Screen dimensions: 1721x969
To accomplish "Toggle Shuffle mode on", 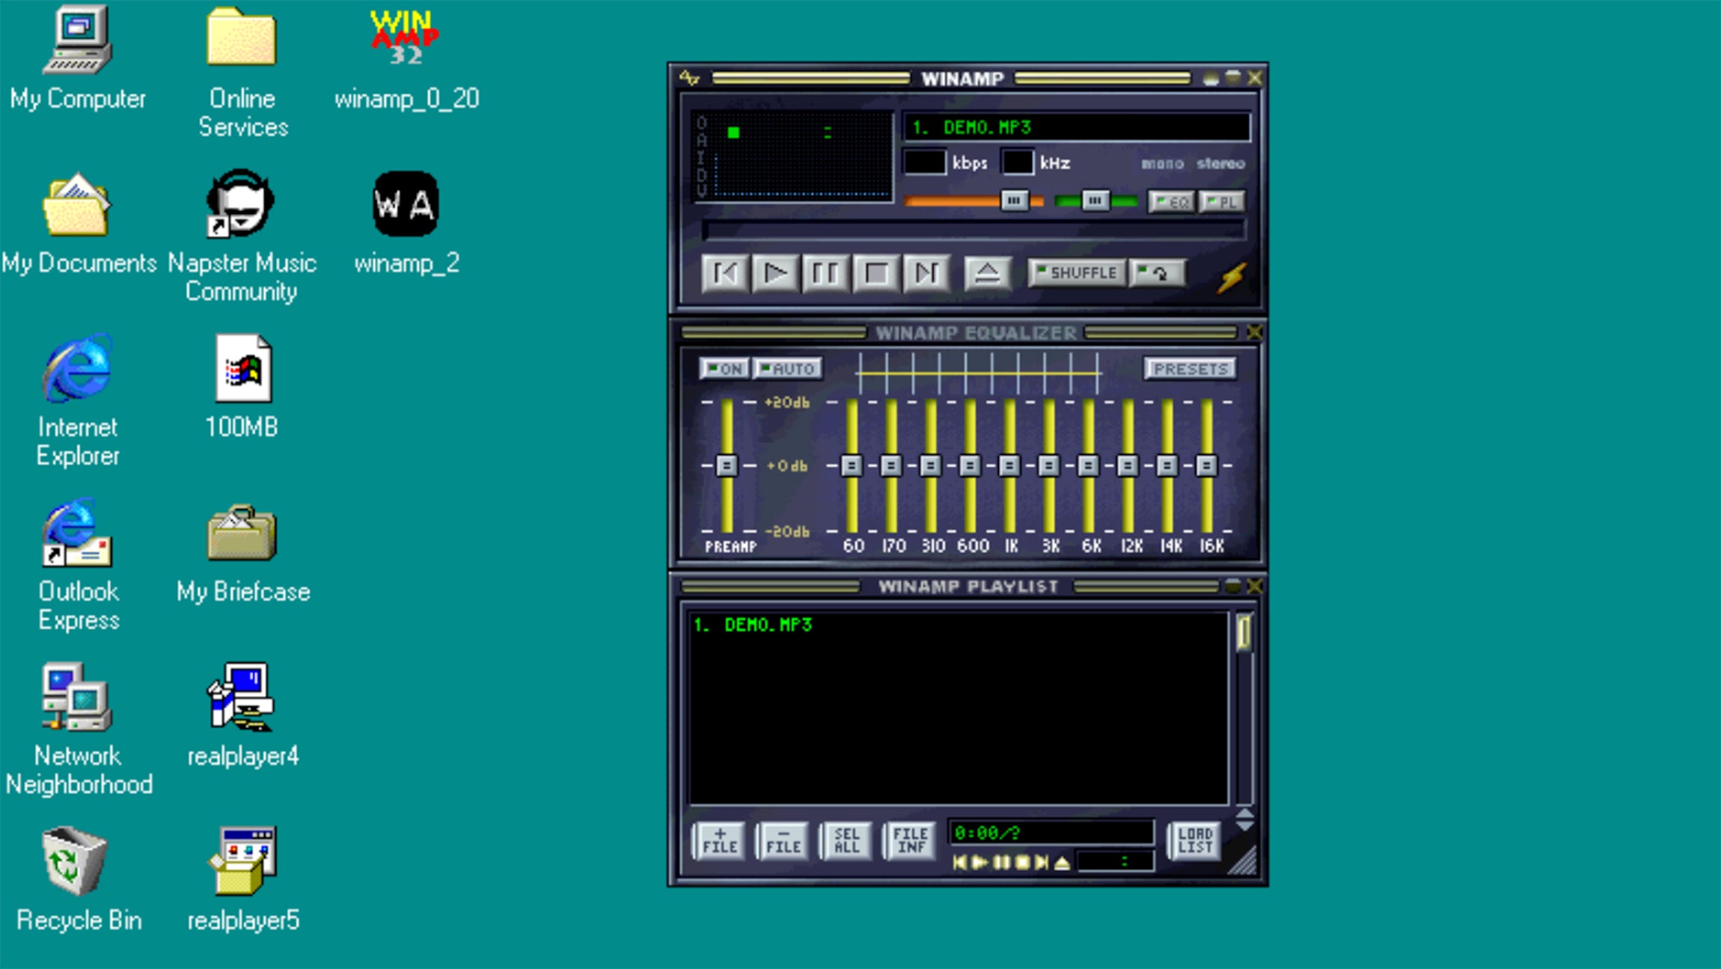I will tap(1076, 273).
